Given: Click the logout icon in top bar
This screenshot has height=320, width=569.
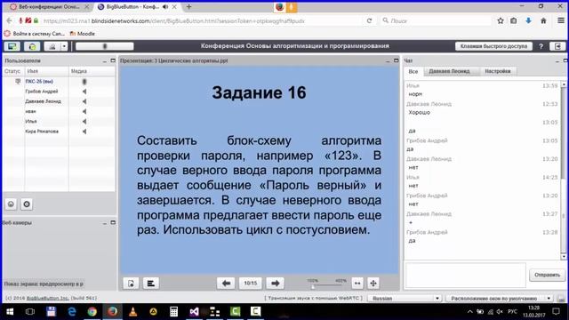Looking at the screenshot, I should pyautogui.click(x=557, y=46).
